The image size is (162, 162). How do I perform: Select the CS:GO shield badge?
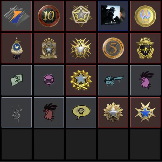coord(145,48)
